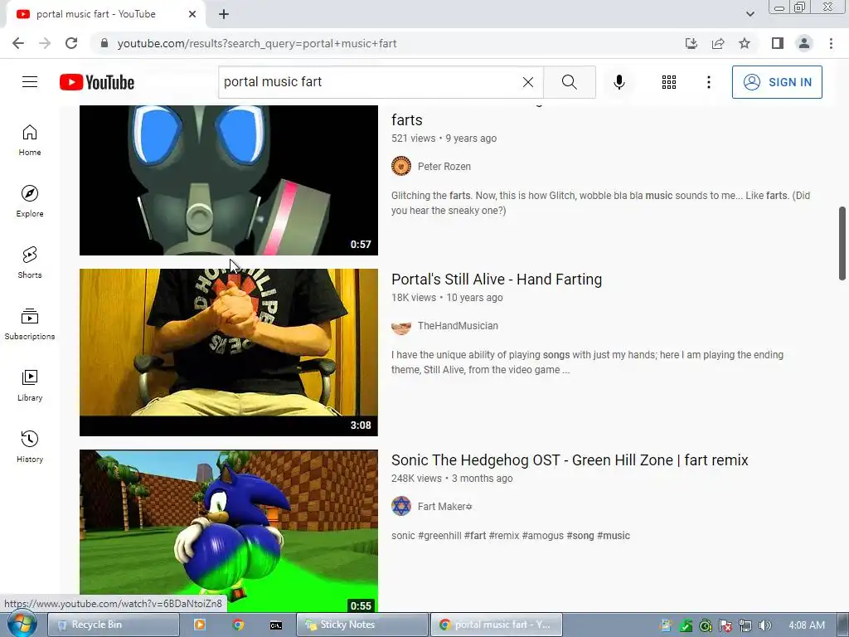
Task: Click Peter Rozen's channel avatar
Action: click(x=401, y=166)
